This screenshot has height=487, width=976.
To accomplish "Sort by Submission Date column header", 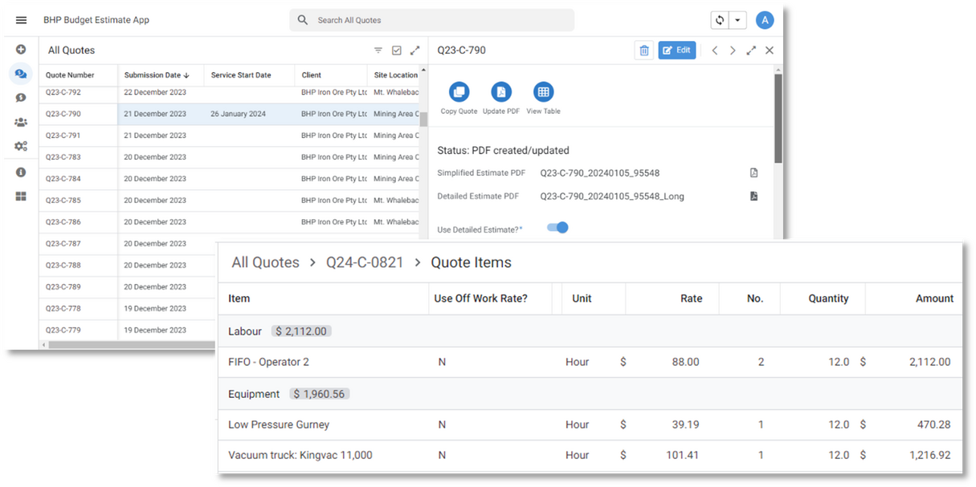I will (157, 75).
